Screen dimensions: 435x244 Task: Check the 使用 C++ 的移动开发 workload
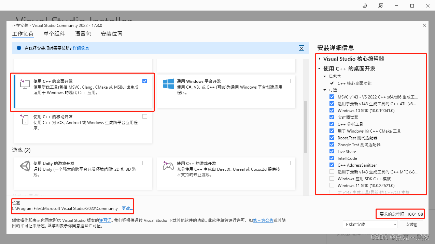[x=145, y=117]
